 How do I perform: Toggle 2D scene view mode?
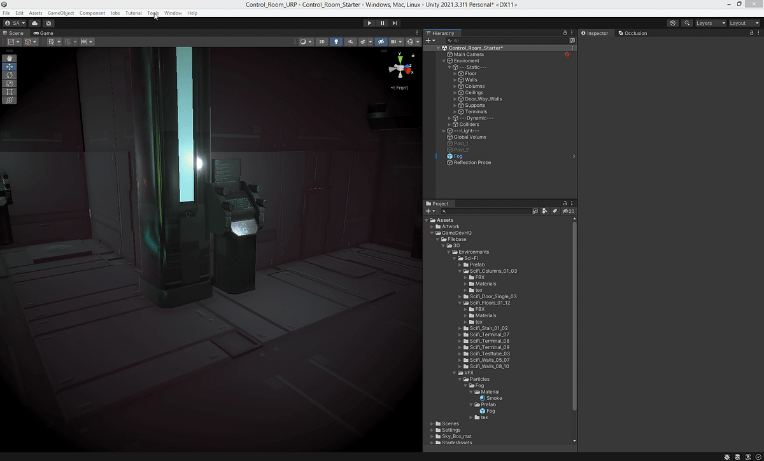pyautogui.click(x=322, y=41)
